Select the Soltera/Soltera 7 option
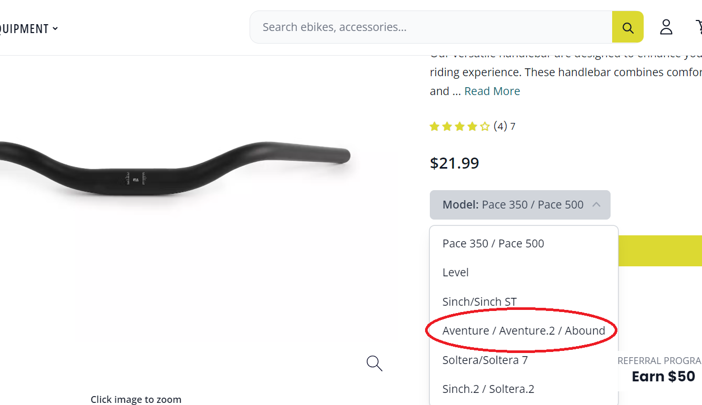This screenshot has height=405, width=702. point(484,360)
